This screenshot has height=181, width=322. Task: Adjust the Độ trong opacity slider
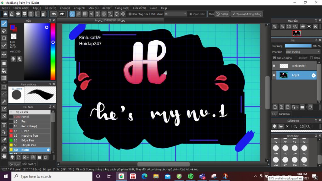(x=298, y=46)
